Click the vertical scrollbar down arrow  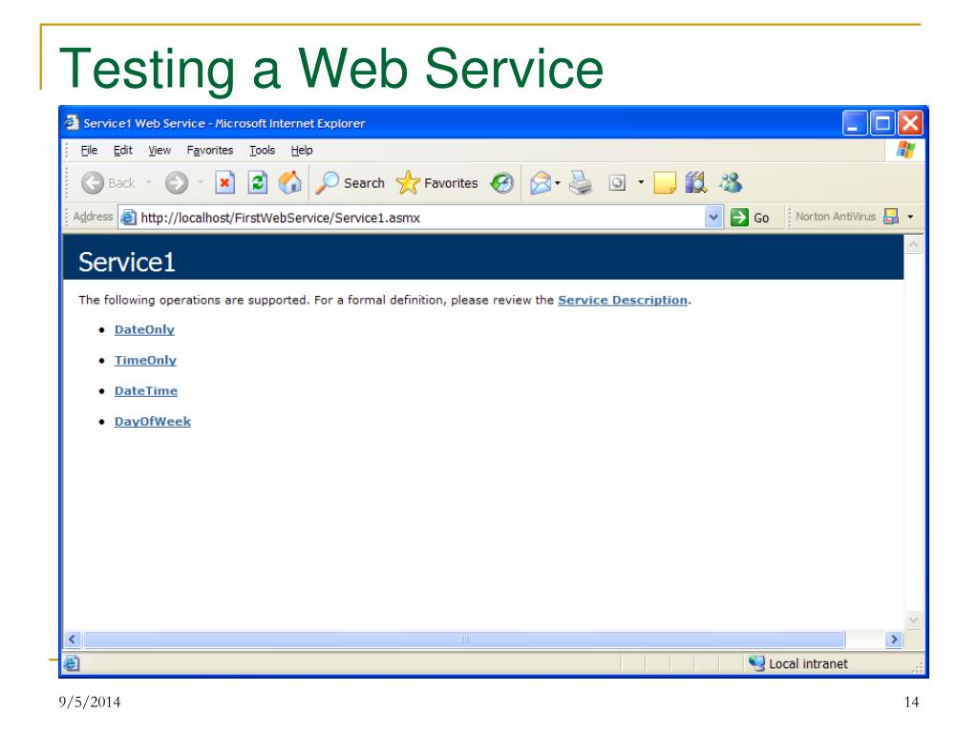(913, 620)
